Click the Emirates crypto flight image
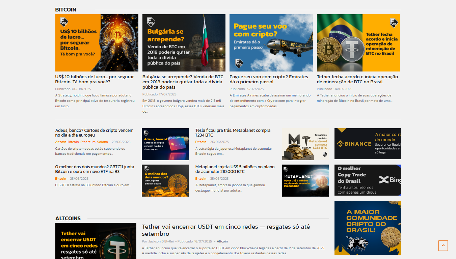Image resolution: width=456 pixels, height=259 pixels. coord(271,43)
